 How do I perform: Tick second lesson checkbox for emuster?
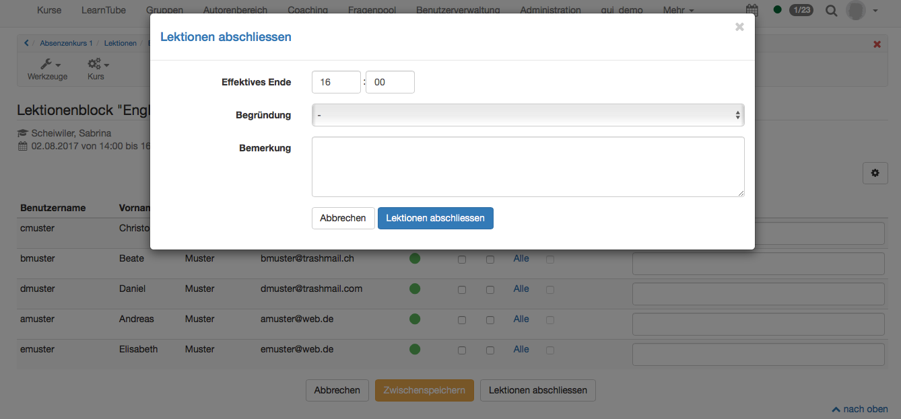click(x=490, y=350)
